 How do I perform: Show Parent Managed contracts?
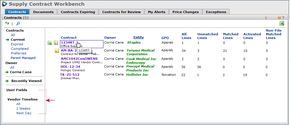[x=23, y=58]
